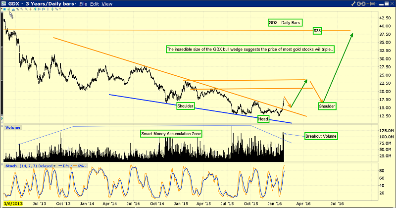This screenshot has width=396, height=208.
Task: Click the grey link toolbar icon
Action: [x=56, y=9]
